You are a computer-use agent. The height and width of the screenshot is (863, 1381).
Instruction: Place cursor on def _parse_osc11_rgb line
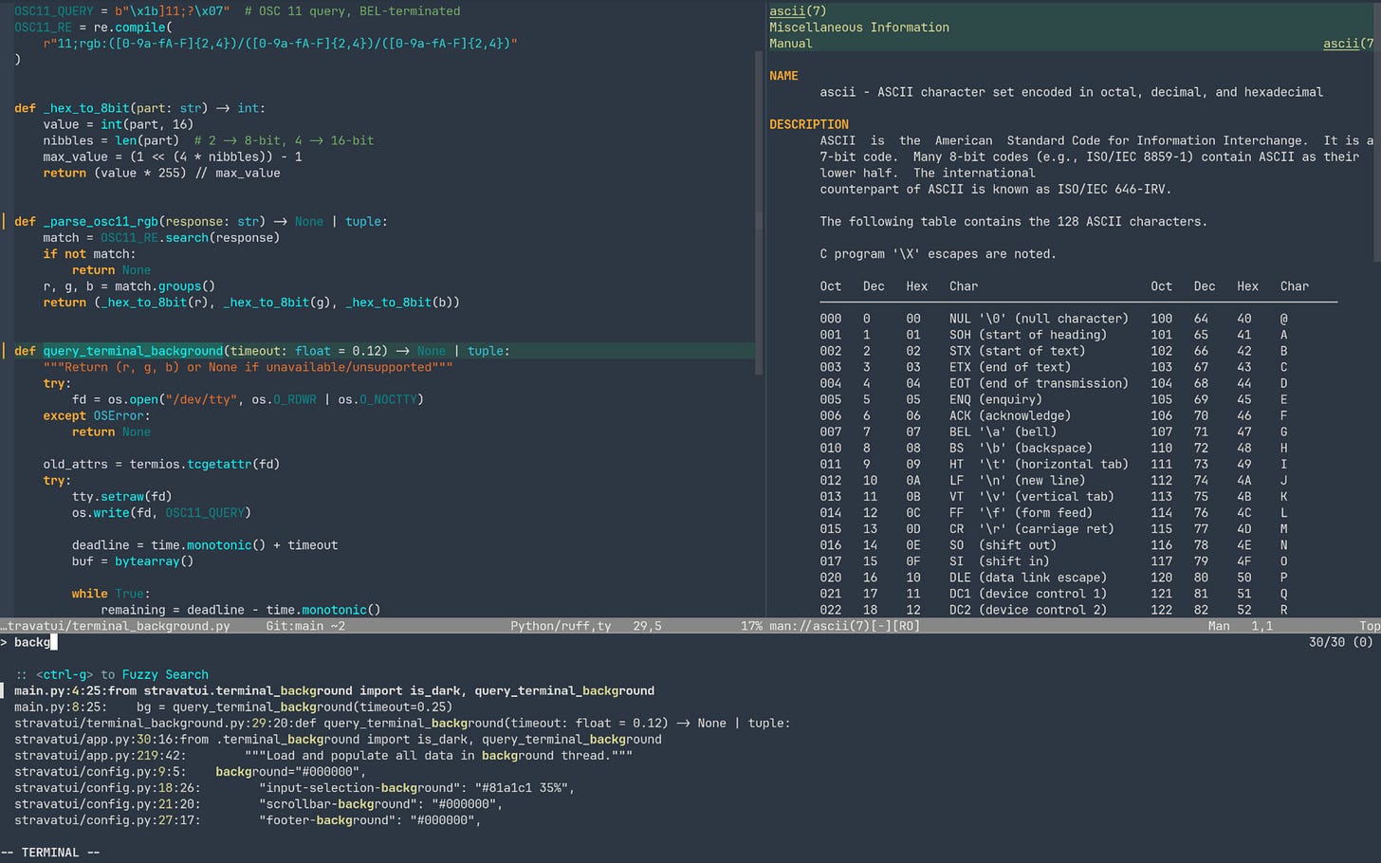coord(201,221)
